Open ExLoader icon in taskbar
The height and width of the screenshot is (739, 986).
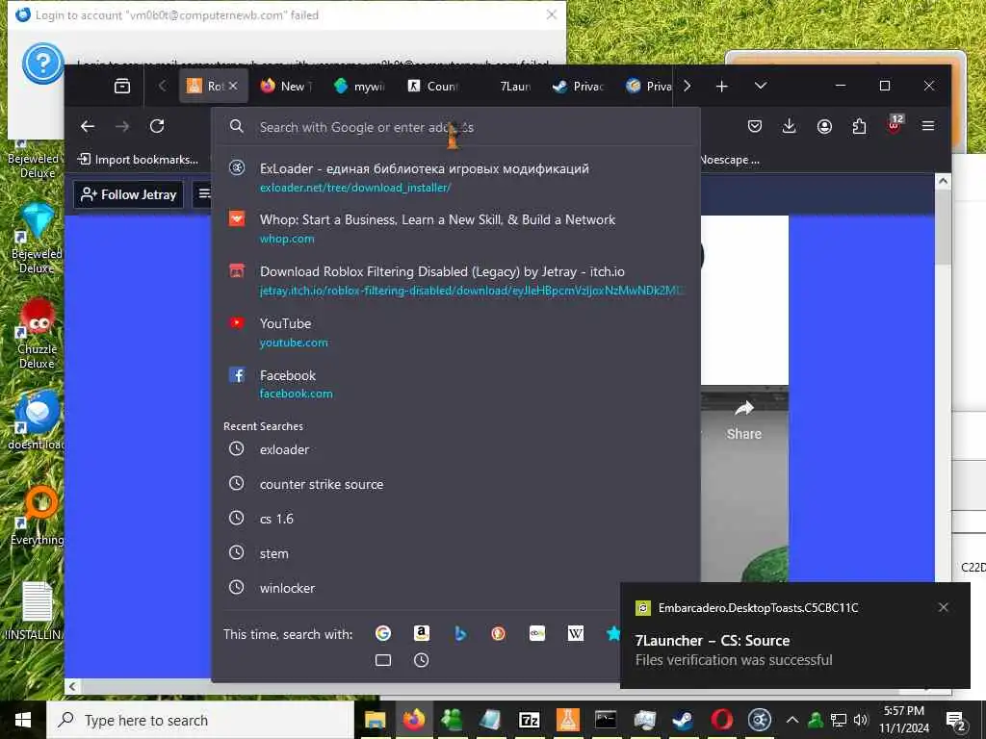pyautogui.click(x=760, y=720)
